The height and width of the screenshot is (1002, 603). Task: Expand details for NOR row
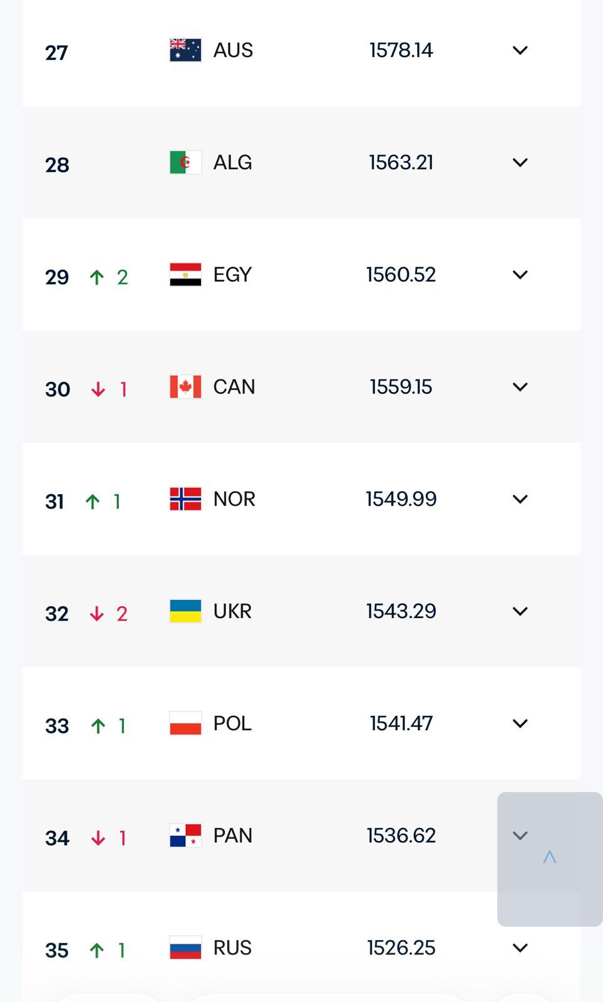(520, 499)
